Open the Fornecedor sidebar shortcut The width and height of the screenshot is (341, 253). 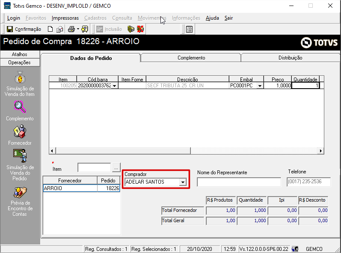(x=20, y=135)
